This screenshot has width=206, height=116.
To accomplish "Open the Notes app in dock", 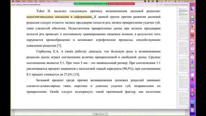I will pos(192,31).
